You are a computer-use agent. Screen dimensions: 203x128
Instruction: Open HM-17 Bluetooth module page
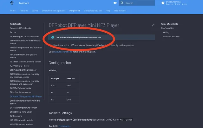click(x=21, y=124)
